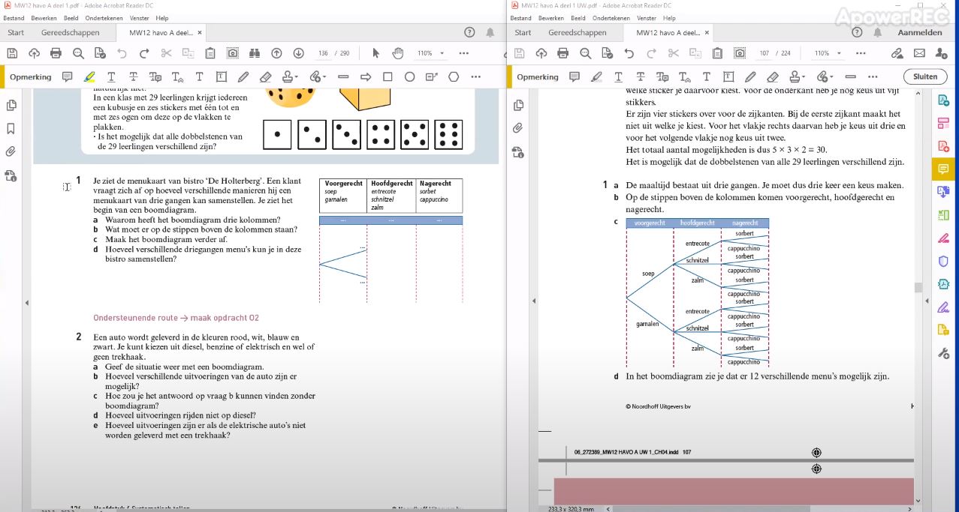This screenshot has height=512, width=959.
Task: Expand attach file dropdown in left window
Action: [324, 77]
